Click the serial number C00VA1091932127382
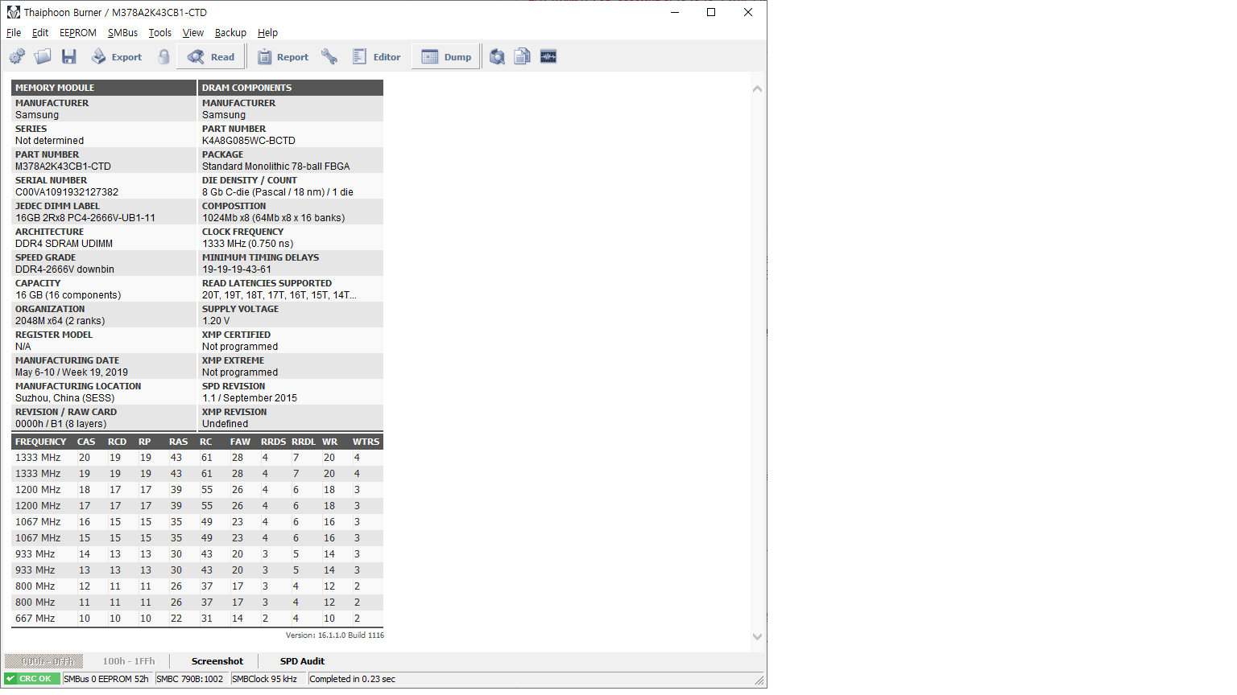The image size is (1237, 695). pyautogui.click(x=67, y=192)
